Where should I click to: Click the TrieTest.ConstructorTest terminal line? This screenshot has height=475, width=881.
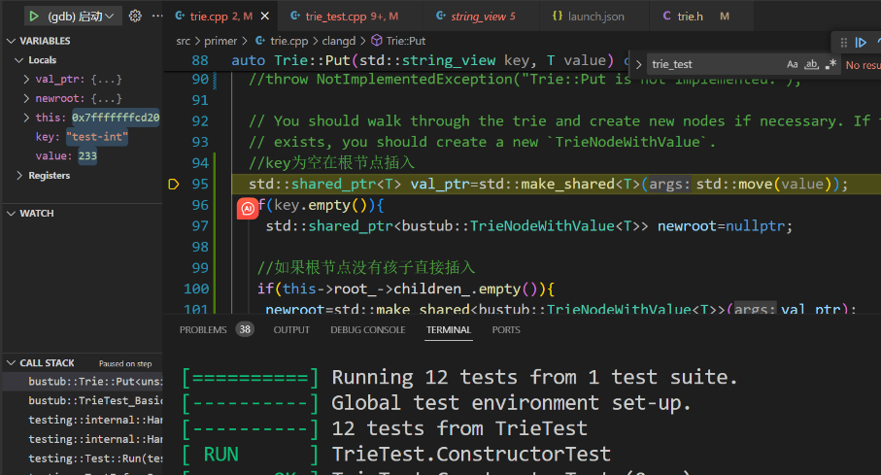[471, 455]
